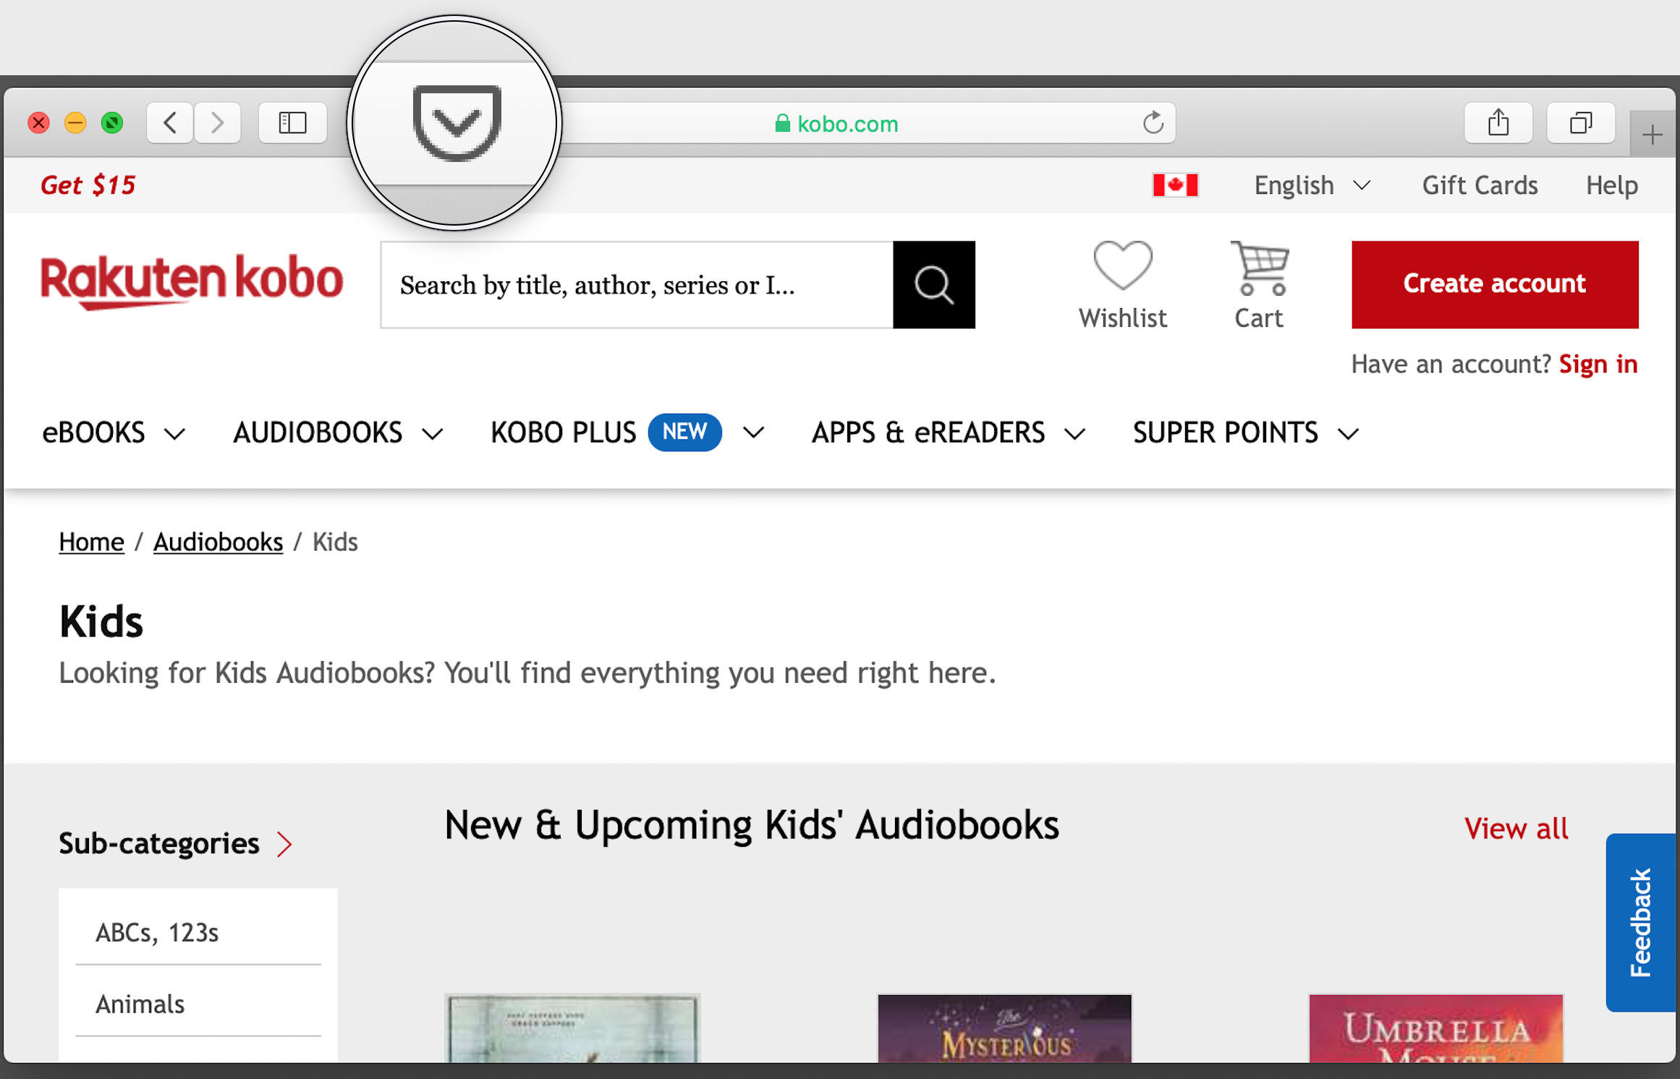Click the browser tab switcher icon
The height and width of the screenshot is (1079, 1680).
pyautogui.click(x=1582, y=122)
